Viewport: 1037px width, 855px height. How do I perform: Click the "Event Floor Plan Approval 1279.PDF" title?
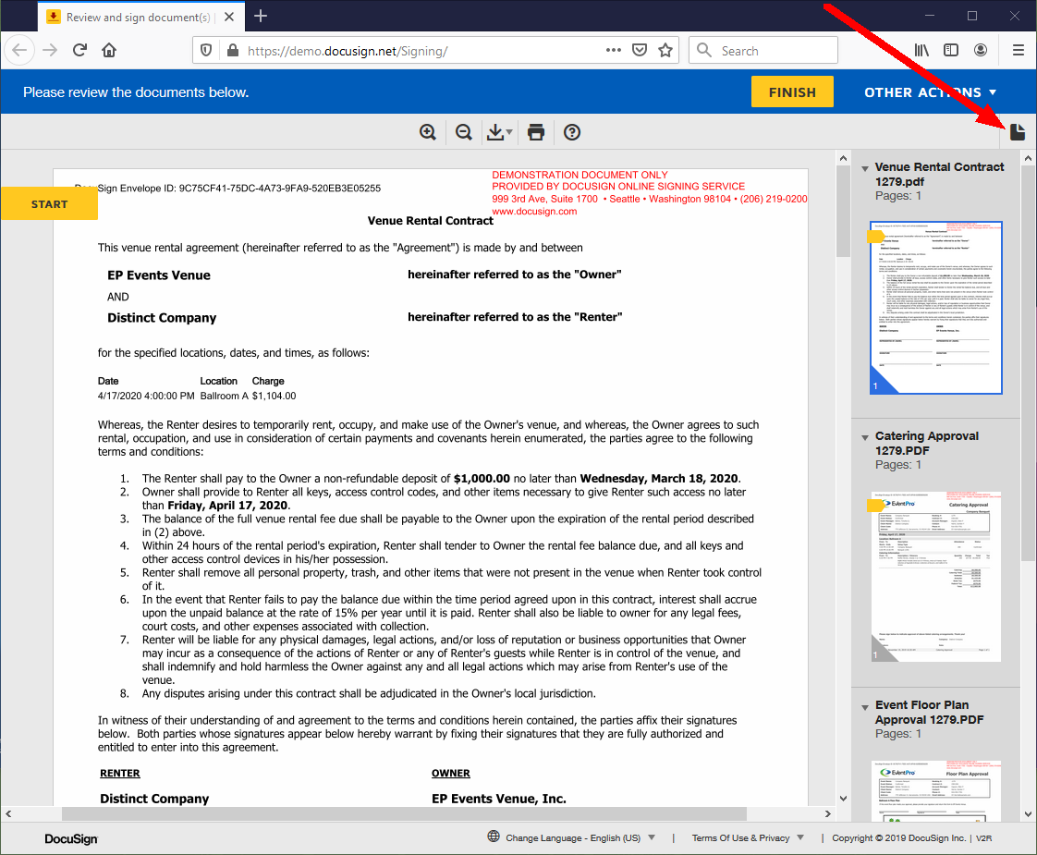click(929, 712)
